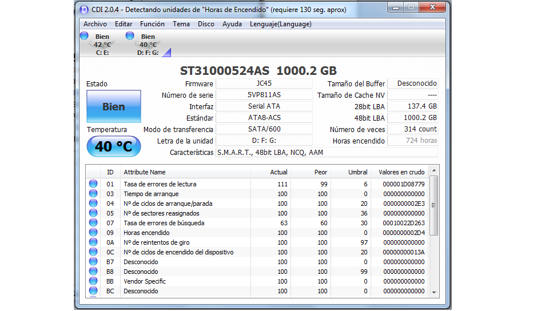Click status orb for sectores reasignados row
The width and height of the screenshot is (549, 311).
pyautogui.click(x=93, y=213)
